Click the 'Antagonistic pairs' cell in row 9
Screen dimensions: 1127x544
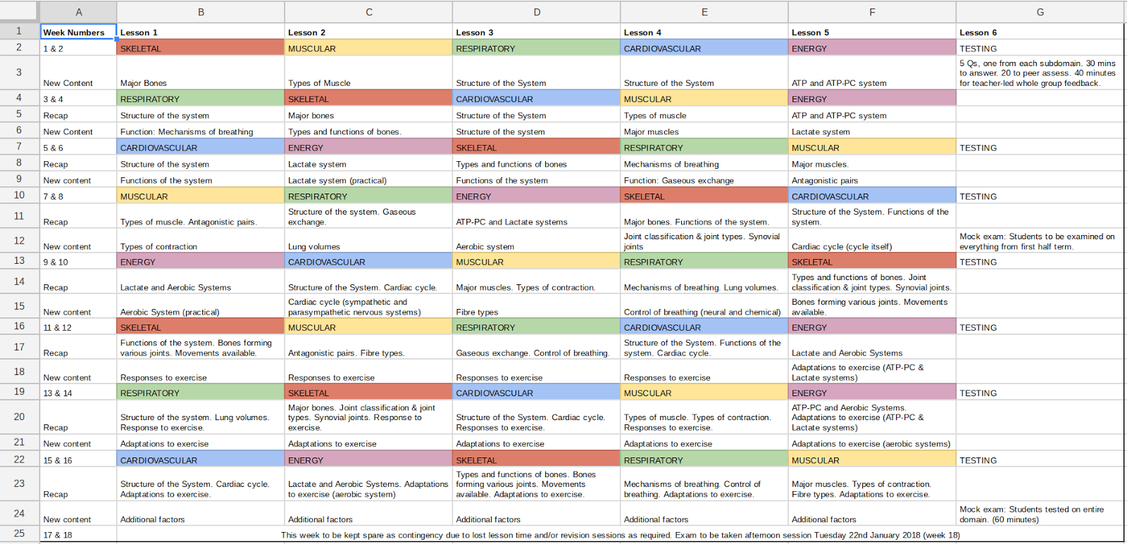(872, 180)
